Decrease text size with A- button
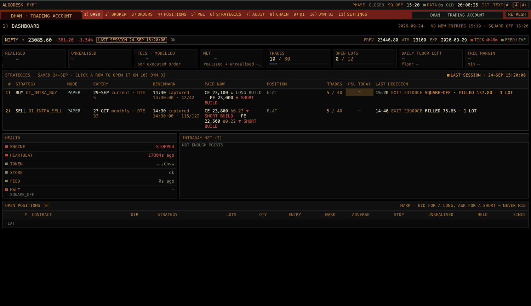Screen dimensions: 531x306 pyautogui.click(x=508, y=5)
